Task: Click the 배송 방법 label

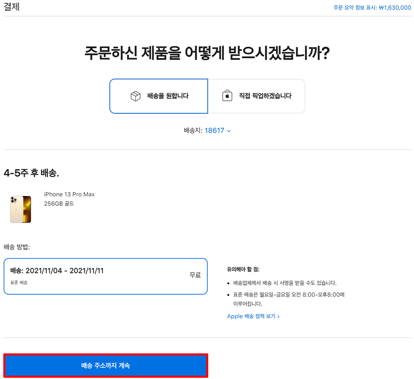Action: 17,247
